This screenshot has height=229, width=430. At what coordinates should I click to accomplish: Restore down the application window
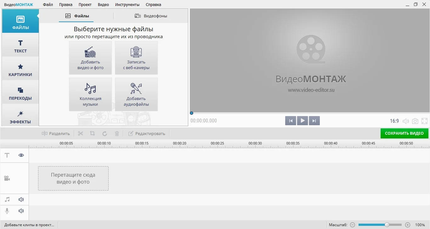coord(416,4)
